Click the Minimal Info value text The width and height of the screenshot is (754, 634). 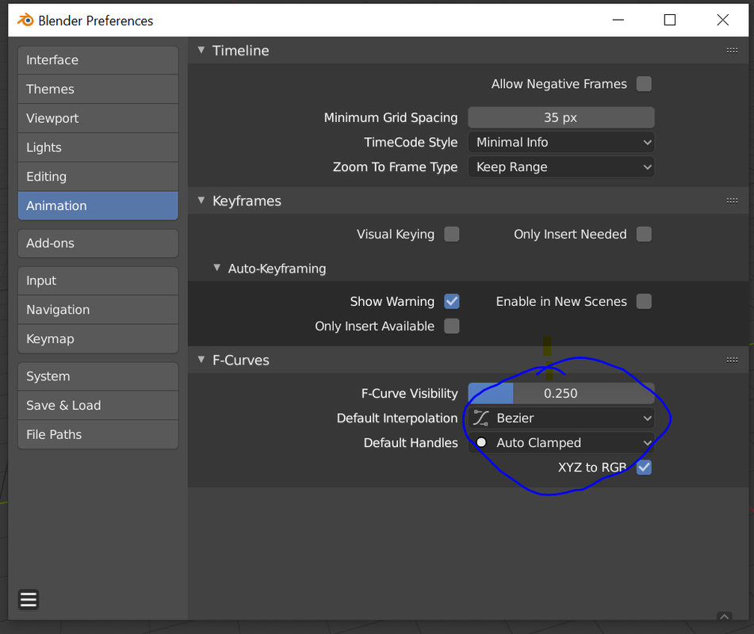point(512,143)
